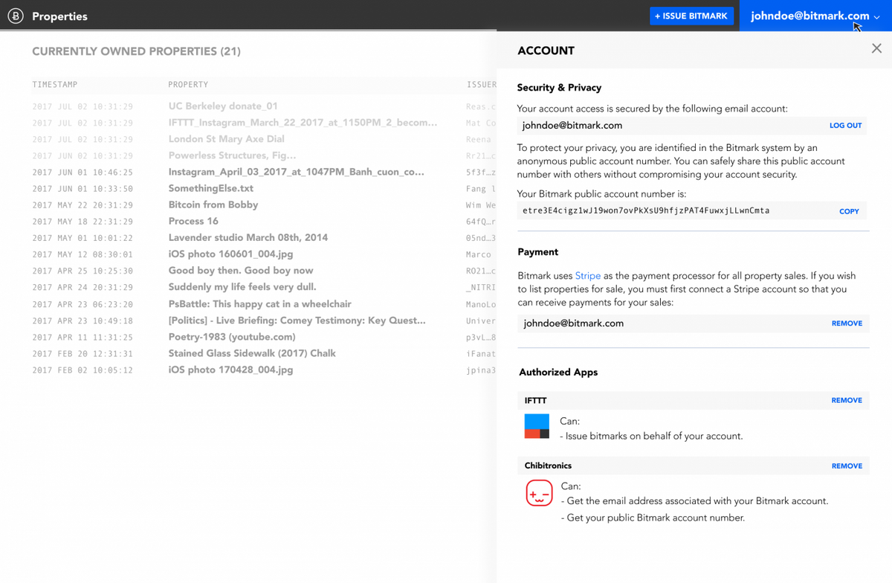
Task: Click the public account number field
Action: (x=669, y=211)
